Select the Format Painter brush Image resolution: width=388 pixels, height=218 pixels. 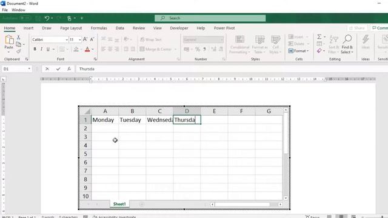click(19, 51)
